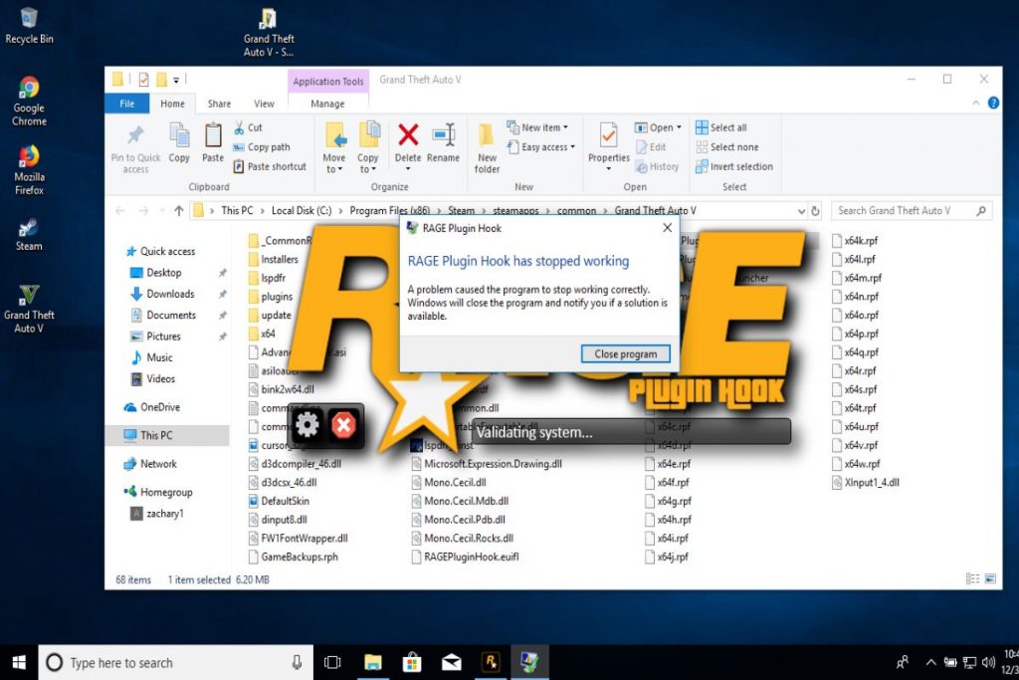This screenshot has width=1019, height=680.
Task: Click the Delete icon in the ribbon
Action: [x=408, y=135]
